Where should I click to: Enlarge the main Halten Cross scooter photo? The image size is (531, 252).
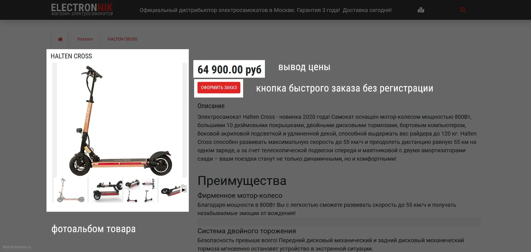point(119,120)
